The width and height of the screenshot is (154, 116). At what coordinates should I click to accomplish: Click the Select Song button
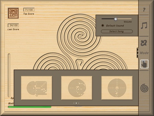click(117, 31)
